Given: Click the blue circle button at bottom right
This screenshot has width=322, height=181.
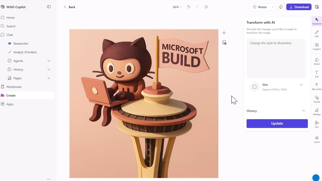Looking at the screenshot, I should [316, 178].
